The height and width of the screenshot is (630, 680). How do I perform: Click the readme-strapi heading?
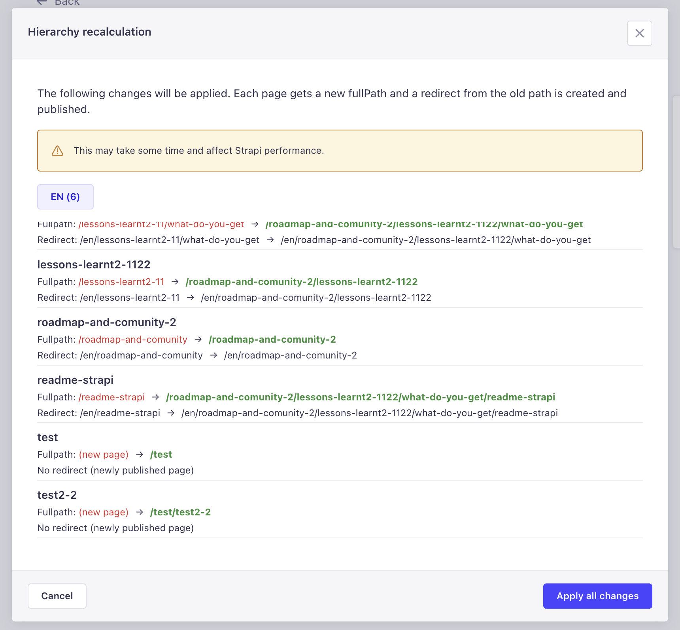coord(76,380)
